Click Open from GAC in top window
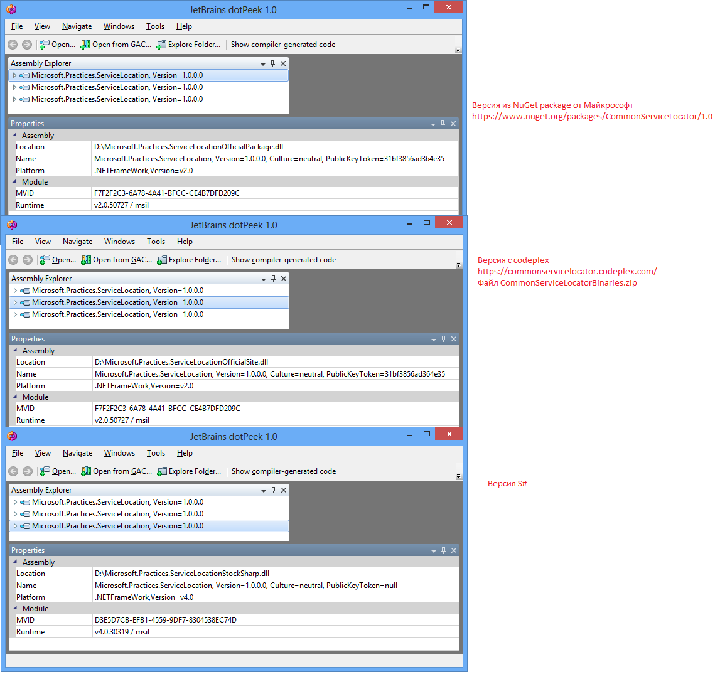The width and height of the screenshot is (720, 674). (116, 45)
